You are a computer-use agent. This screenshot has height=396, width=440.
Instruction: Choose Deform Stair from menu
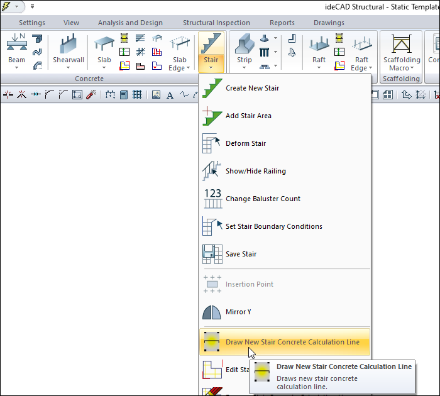285,143
